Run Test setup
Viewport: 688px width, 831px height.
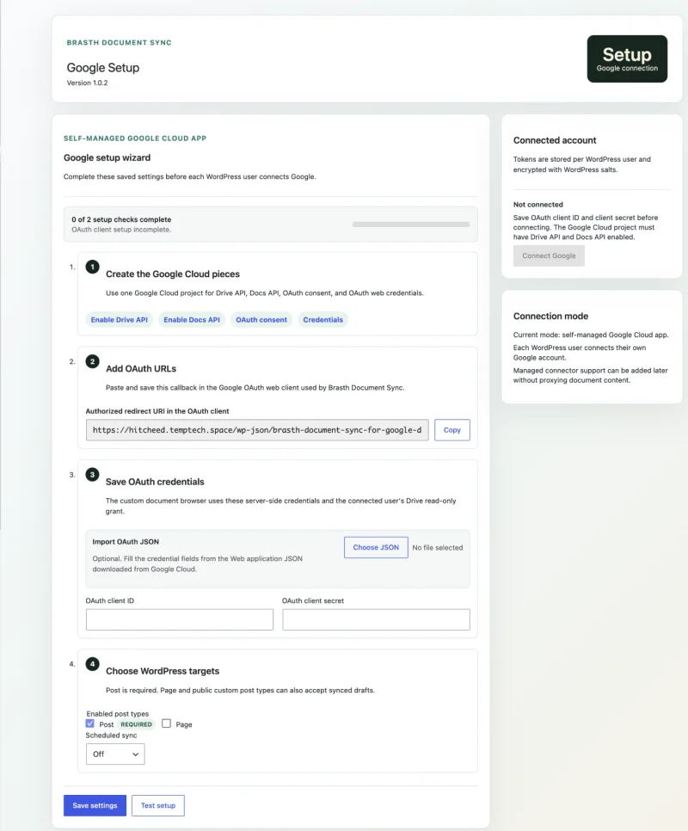coord(158,805)
